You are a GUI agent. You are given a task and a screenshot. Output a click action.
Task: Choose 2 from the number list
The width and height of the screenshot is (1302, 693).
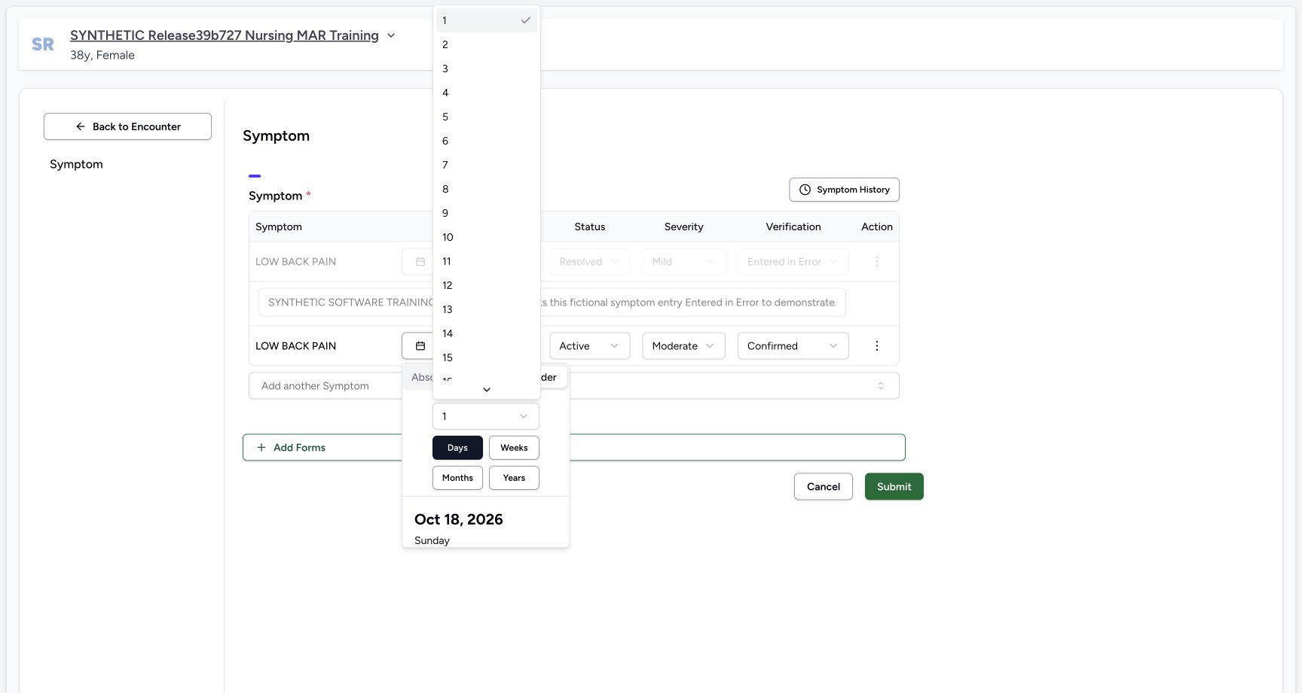(x=487, y=44)
